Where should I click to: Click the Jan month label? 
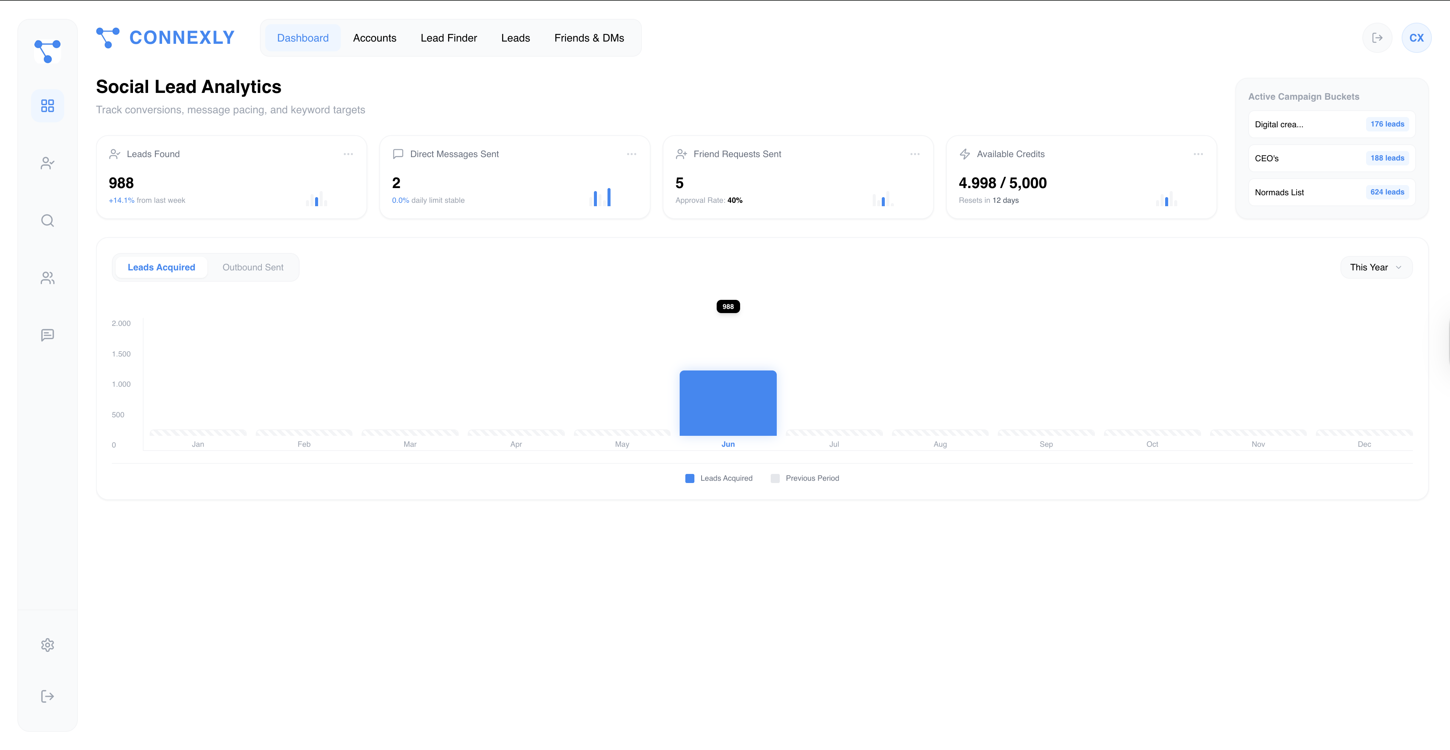coord(198,444)
